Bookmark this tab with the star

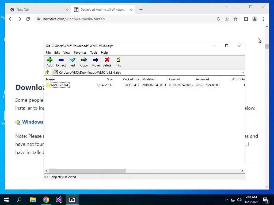click(235, 19)
